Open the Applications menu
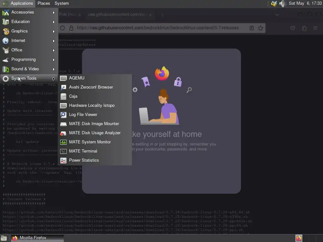The width and height of the screenshot is (323, 242). point(18,3)
